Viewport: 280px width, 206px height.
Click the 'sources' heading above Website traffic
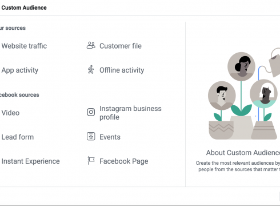click(13, 28)
